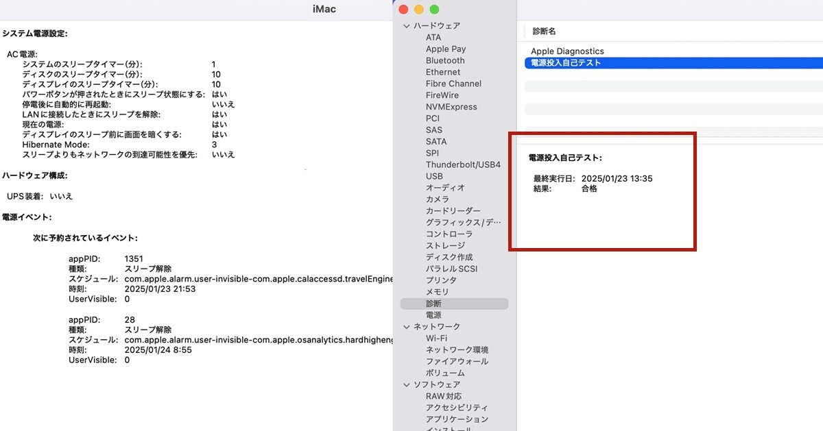Screen dimensions: 823x431
Task: Click the 結果 value 合格
Action: pos(589,189)
